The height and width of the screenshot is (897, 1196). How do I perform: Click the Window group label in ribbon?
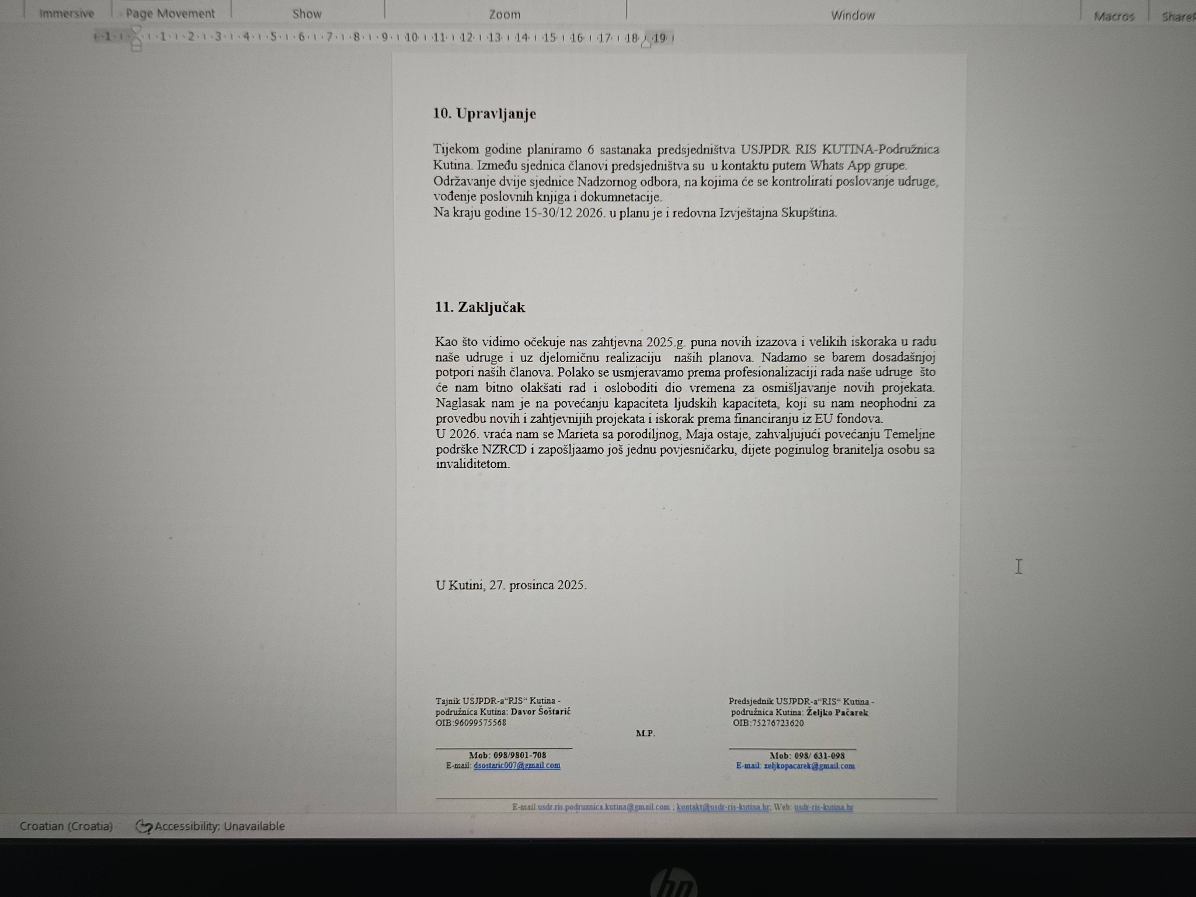(853, 15)
